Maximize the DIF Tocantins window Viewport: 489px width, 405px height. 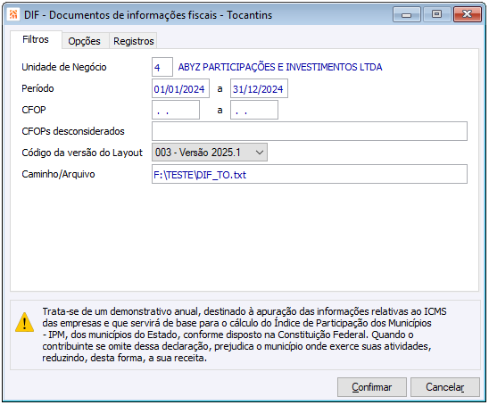tap(436, 14)
